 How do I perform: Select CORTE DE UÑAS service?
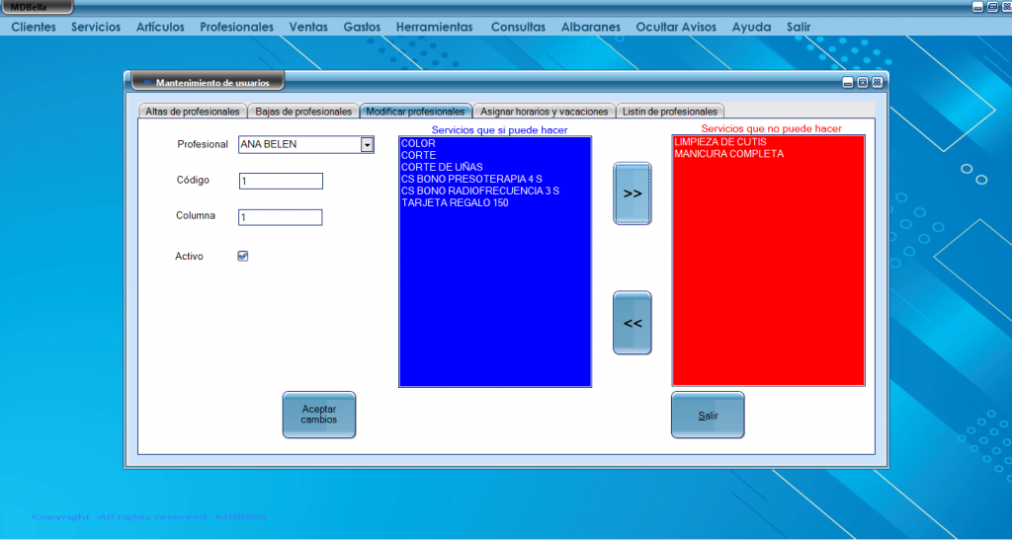pyautogui.click(x=442, y=167)
